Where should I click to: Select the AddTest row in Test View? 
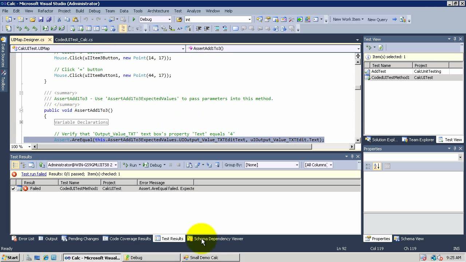pos(414,71)
